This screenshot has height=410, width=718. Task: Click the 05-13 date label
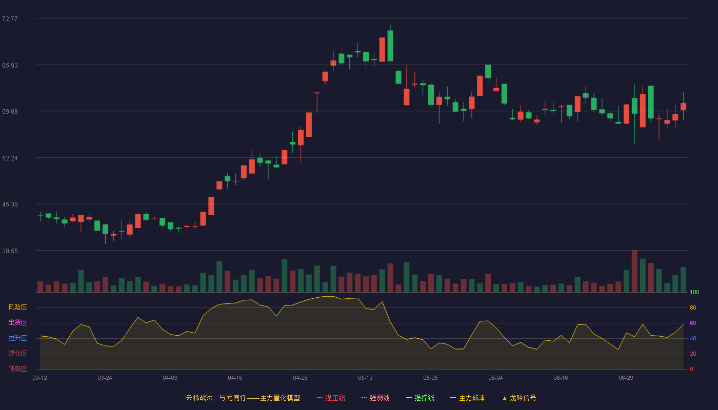[365, 378]
